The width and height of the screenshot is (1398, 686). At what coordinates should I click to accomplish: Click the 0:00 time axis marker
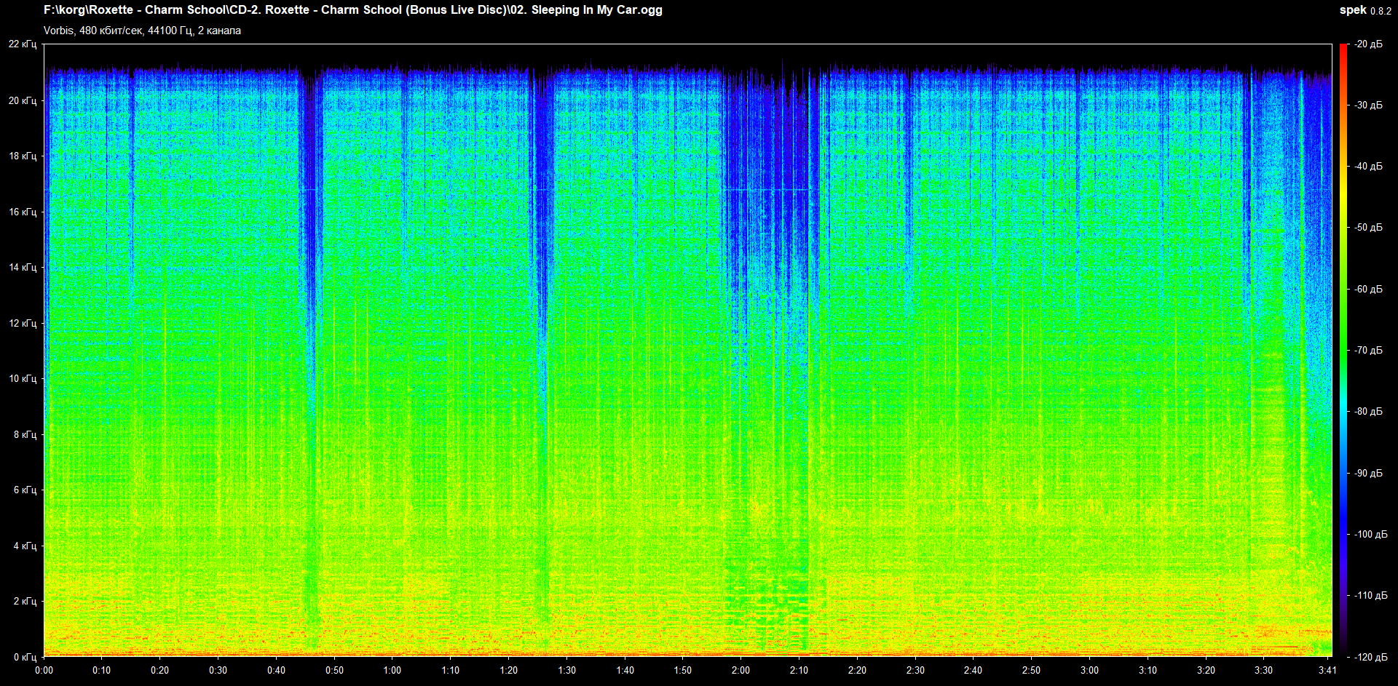pos(44,670)
